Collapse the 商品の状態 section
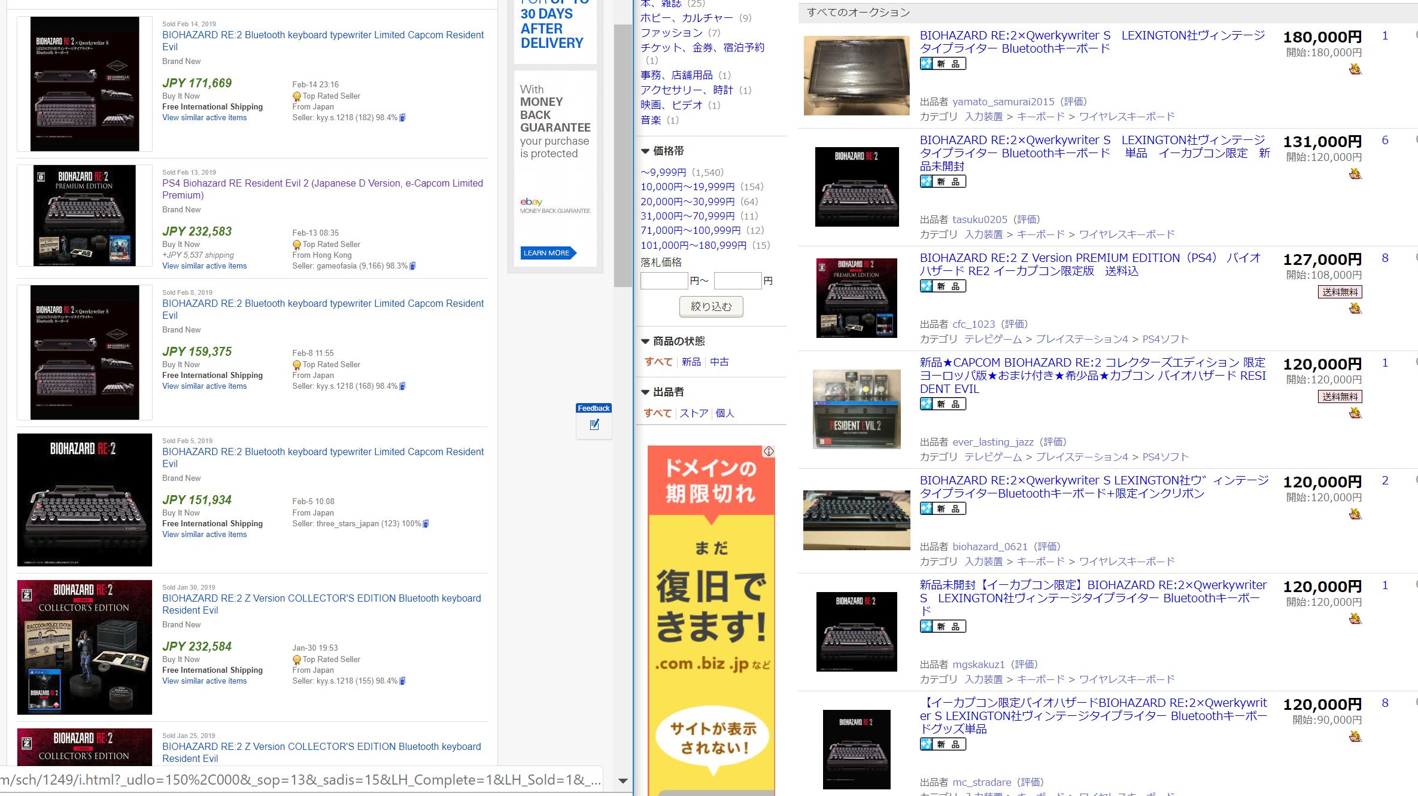This screenshot has height=796, width=1418. (x=645, y=341)
